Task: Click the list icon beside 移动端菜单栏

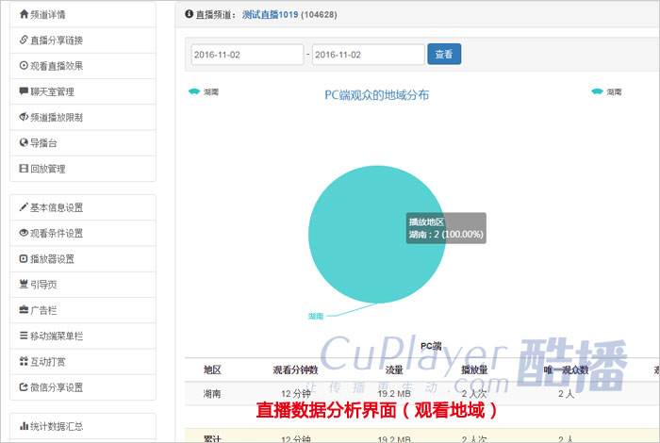Action: pos(24,336)
